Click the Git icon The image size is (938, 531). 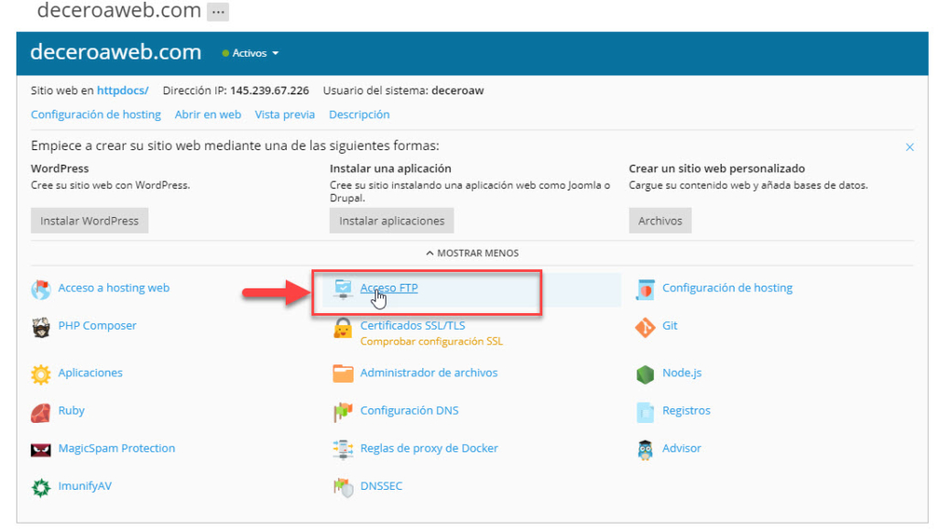click(645, 327)
